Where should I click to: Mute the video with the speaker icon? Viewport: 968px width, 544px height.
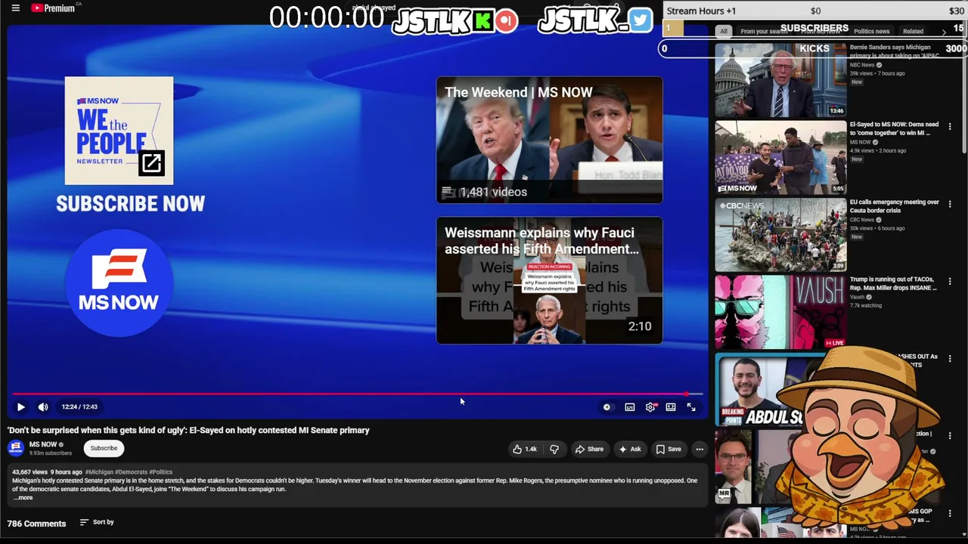click(43, 407)
